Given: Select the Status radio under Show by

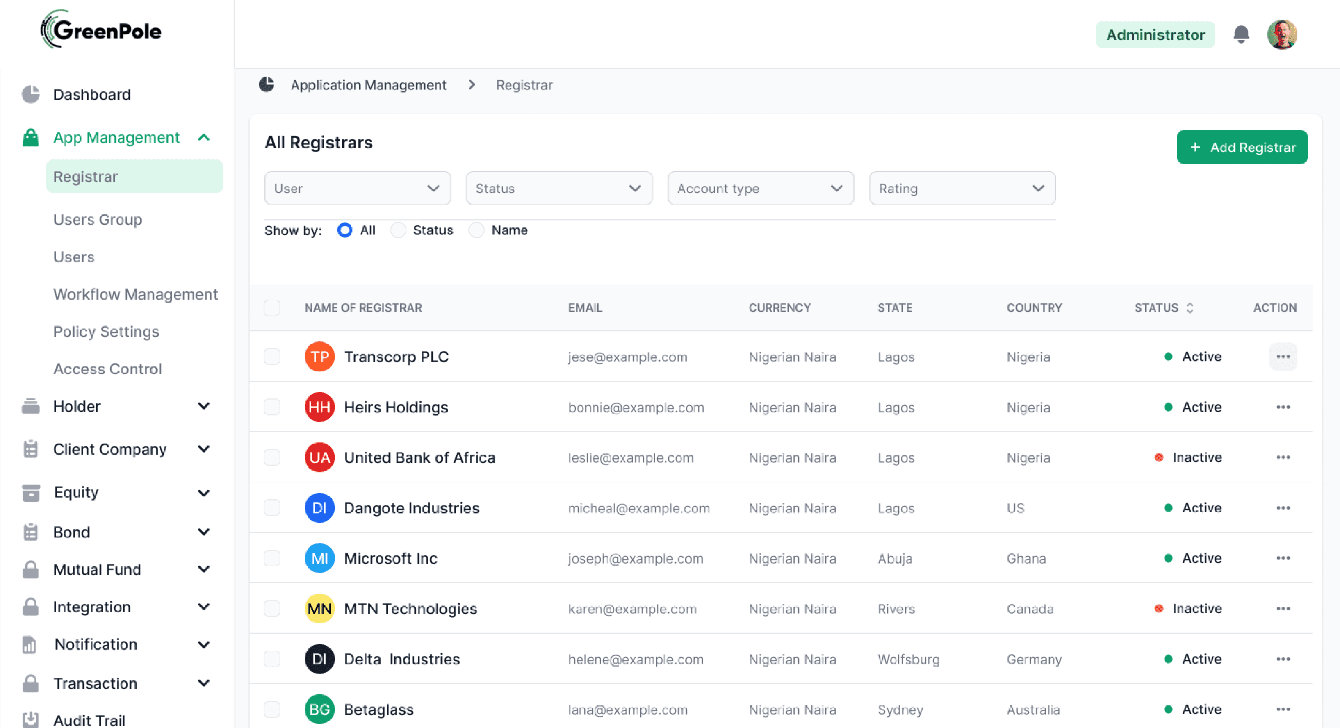Looking at the screenshot, I should [399, 230].
